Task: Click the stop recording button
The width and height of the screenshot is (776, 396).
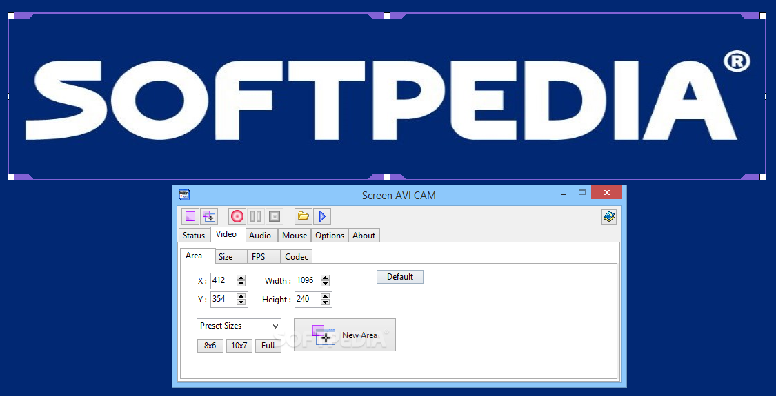Action: [x=274, y=216]
